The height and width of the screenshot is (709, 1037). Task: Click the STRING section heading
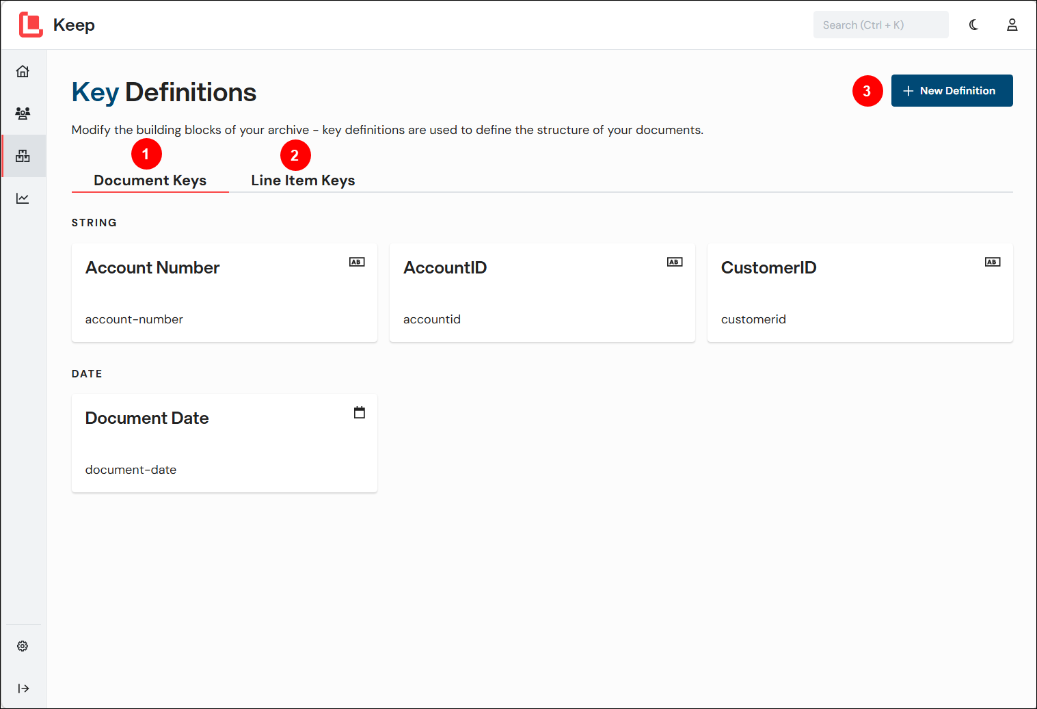pyautogui.click(x=94, y=223)
